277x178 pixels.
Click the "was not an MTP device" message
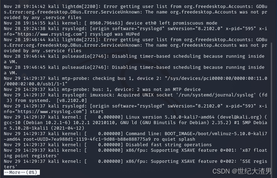pyautogui.click(x=171, y=90)
